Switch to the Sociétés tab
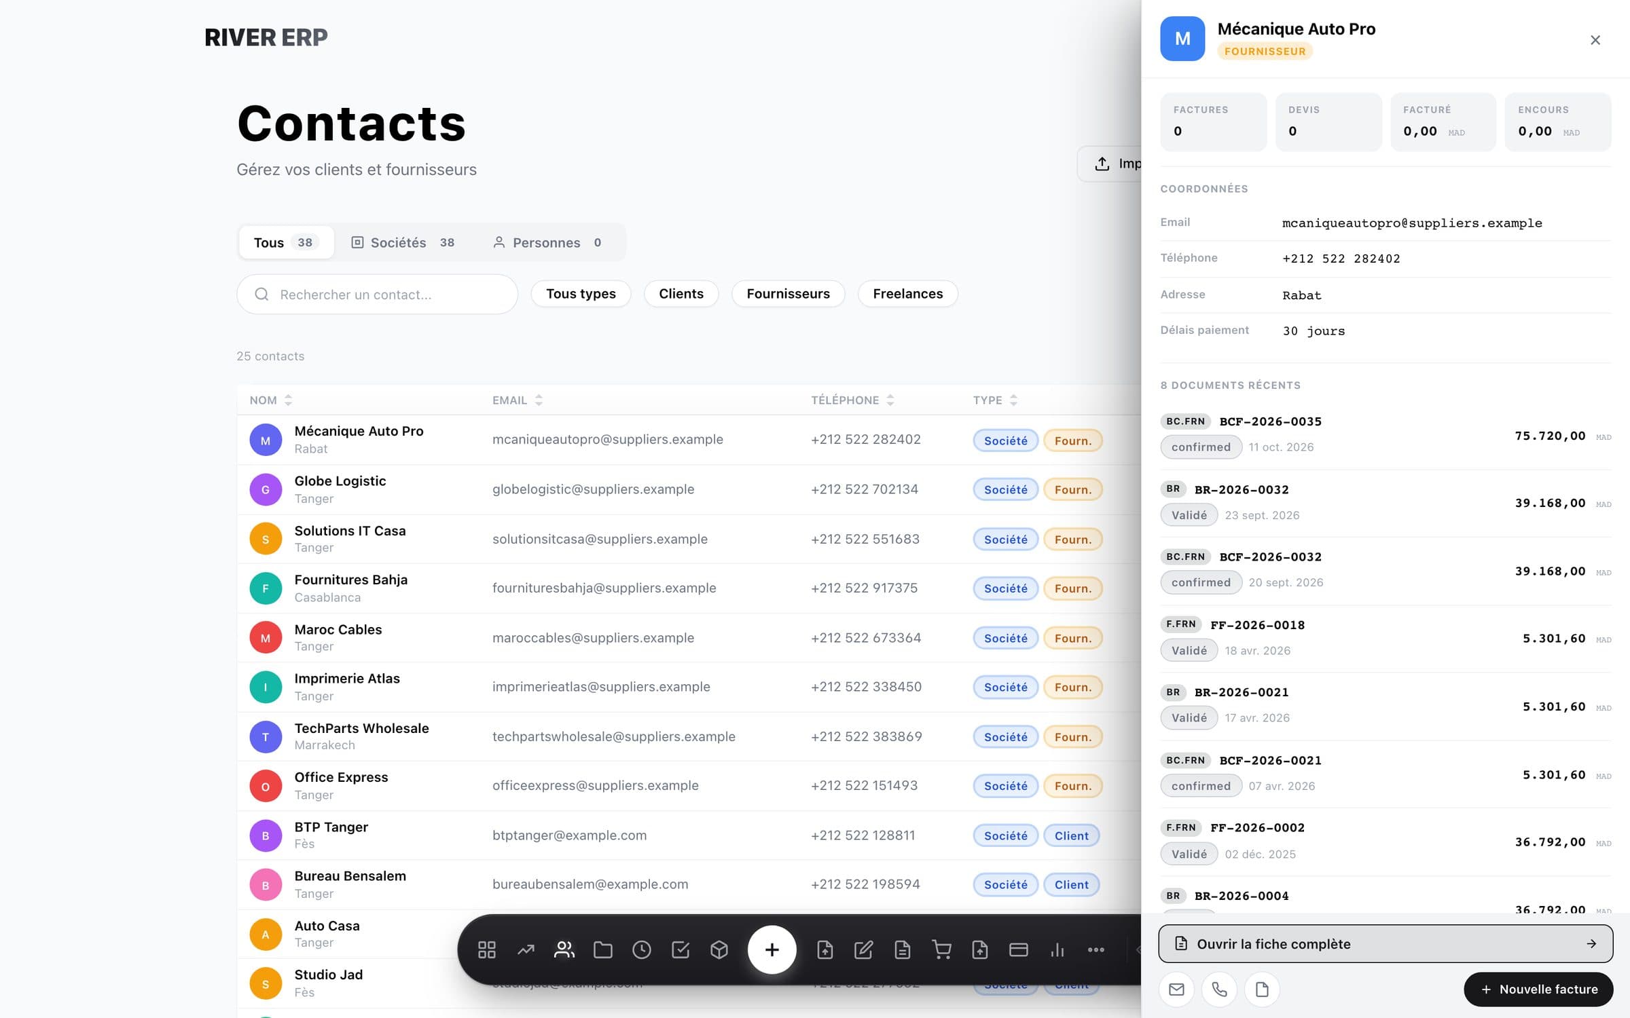 (x=403, y=242)
